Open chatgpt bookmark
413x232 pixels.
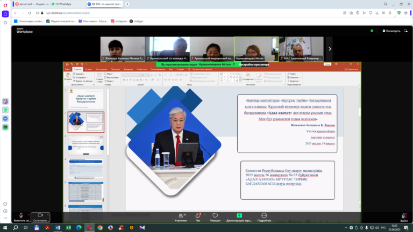coord(137,21)
